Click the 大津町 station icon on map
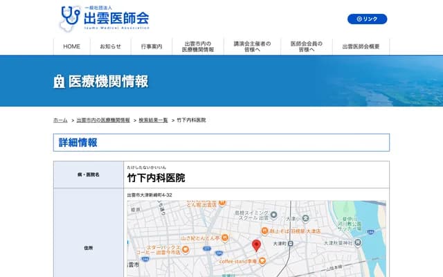Image resolution: width=443 pixels, height=277 pixels. point(289,244)
